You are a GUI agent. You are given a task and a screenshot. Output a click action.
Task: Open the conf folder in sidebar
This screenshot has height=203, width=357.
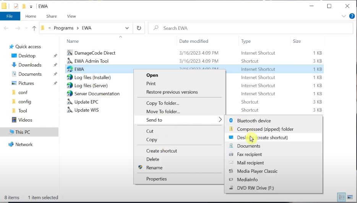23,93
